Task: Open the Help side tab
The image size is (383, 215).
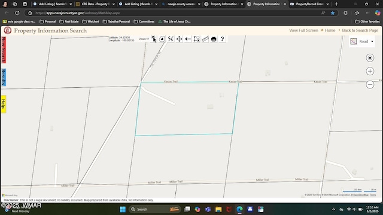Action: point(4,104)
